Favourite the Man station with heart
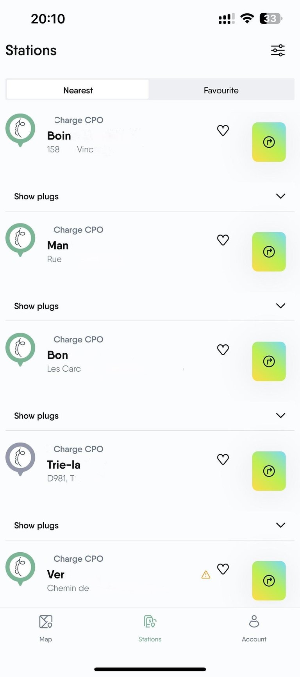The image size is (300, 677). coord(223,240)
